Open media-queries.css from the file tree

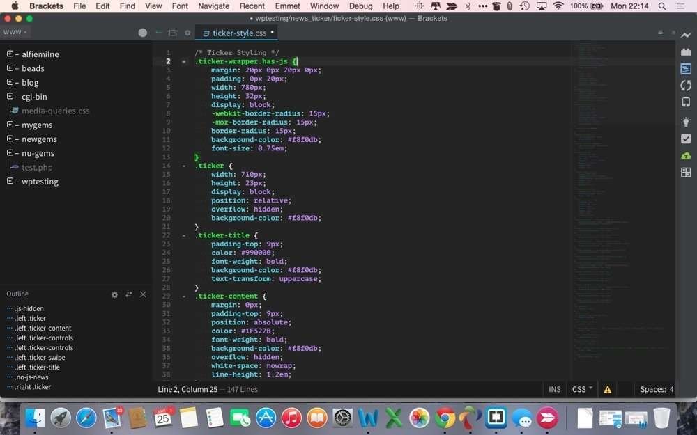[55, 111]
